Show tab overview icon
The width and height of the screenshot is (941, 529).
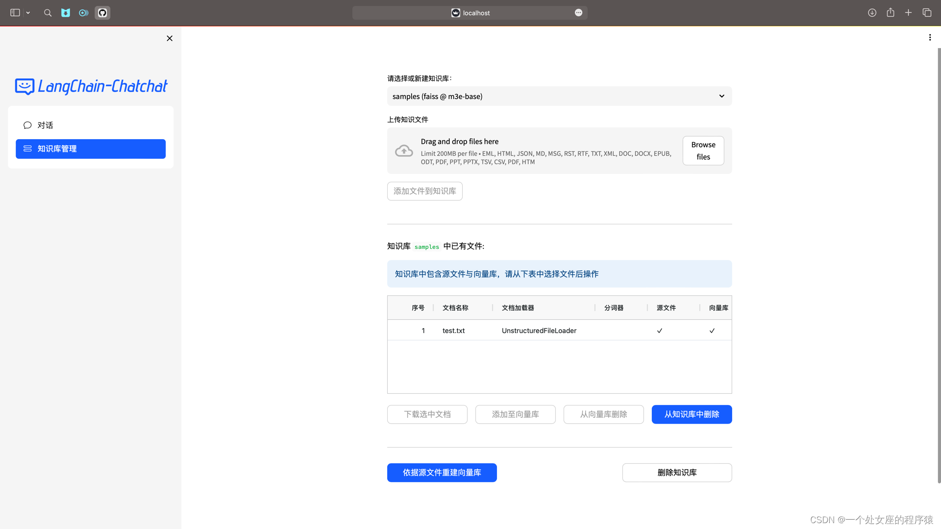point(927,13)
